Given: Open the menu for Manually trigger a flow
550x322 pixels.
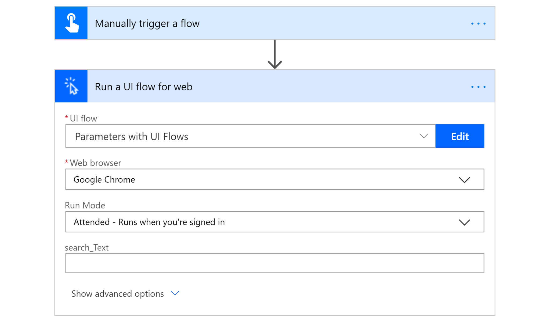Looking at the screenshot, I should point(478,23).
